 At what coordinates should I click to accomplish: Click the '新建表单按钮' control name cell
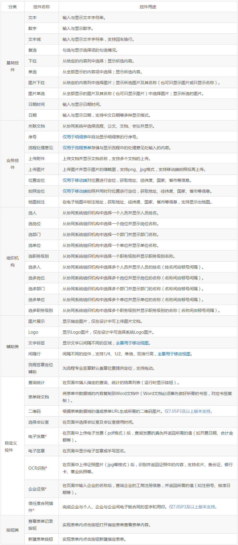point(42,539)
